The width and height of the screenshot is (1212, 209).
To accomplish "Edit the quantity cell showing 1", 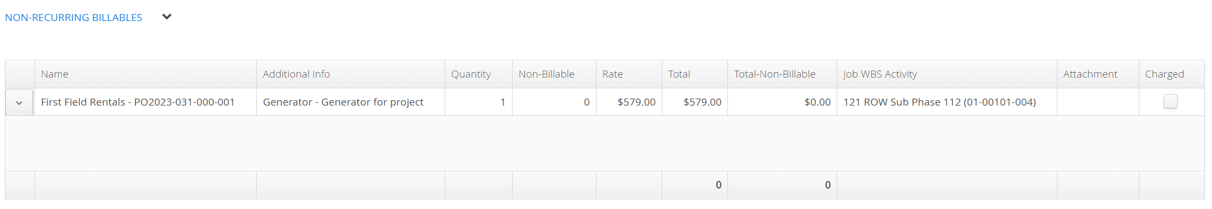I will pos(479,102).
